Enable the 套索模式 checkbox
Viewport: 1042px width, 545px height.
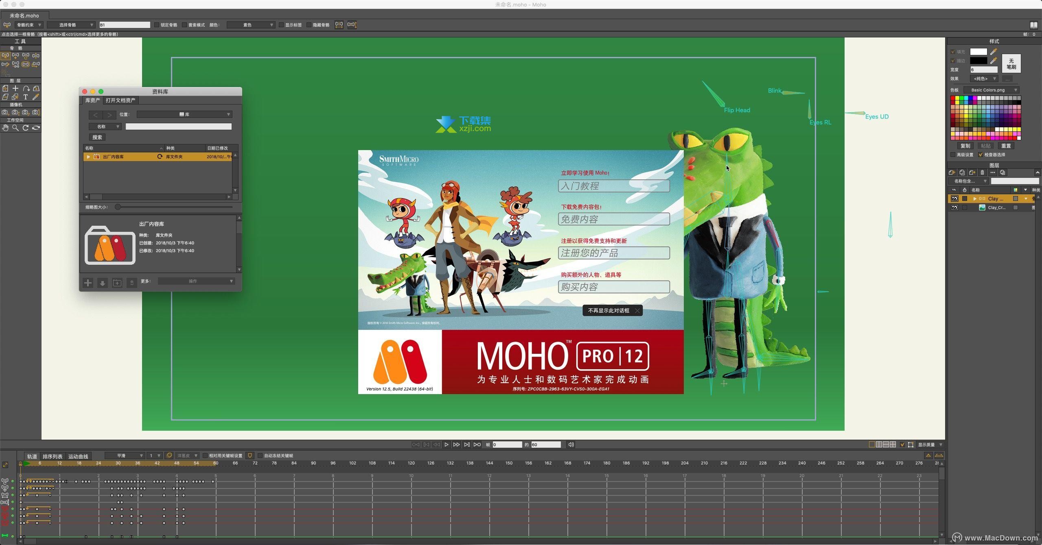pos(184,25)
